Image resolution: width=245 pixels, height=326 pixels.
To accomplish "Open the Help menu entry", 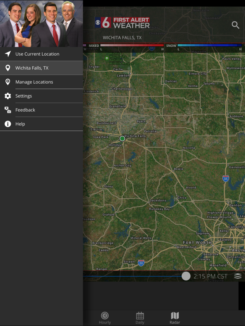I will 41,124.
